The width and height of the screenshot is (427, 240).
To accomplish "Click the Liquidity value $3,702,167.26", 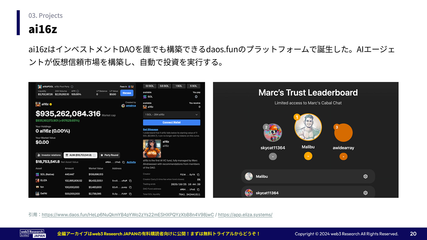I will click(45, 94).
